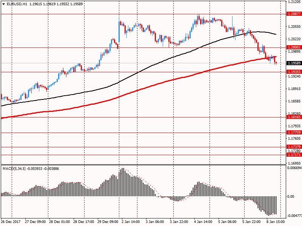
Task: Click the 4 Jan 14:00 time axis label
Action: pos(203,222)
